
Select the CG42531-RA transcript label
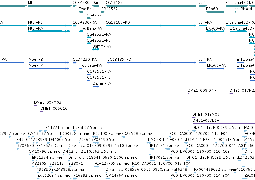click(99, 34)
